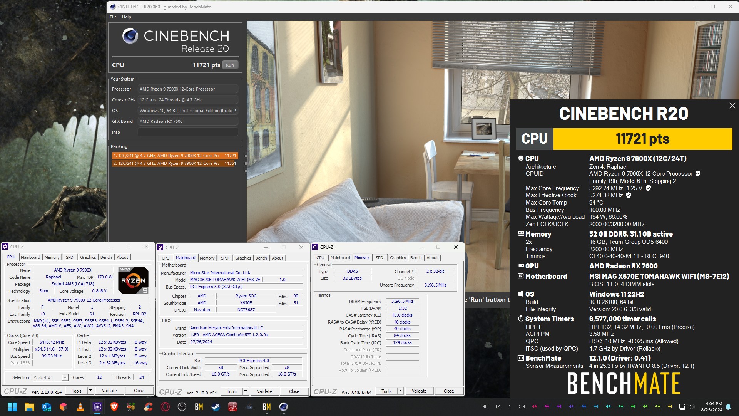This screenshot has width=739, height=416.
Task: Click the volume speaker icon in the system tray
Action: coord(691,407)
